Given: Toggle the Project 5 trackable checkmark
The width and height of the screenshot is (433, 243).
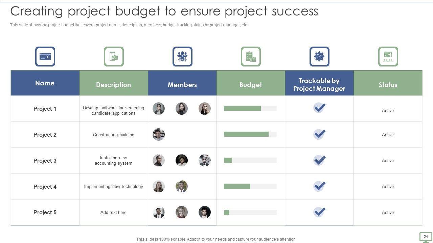Looking at the screenshot, I should pyautogui.click(x=319, y=212).
